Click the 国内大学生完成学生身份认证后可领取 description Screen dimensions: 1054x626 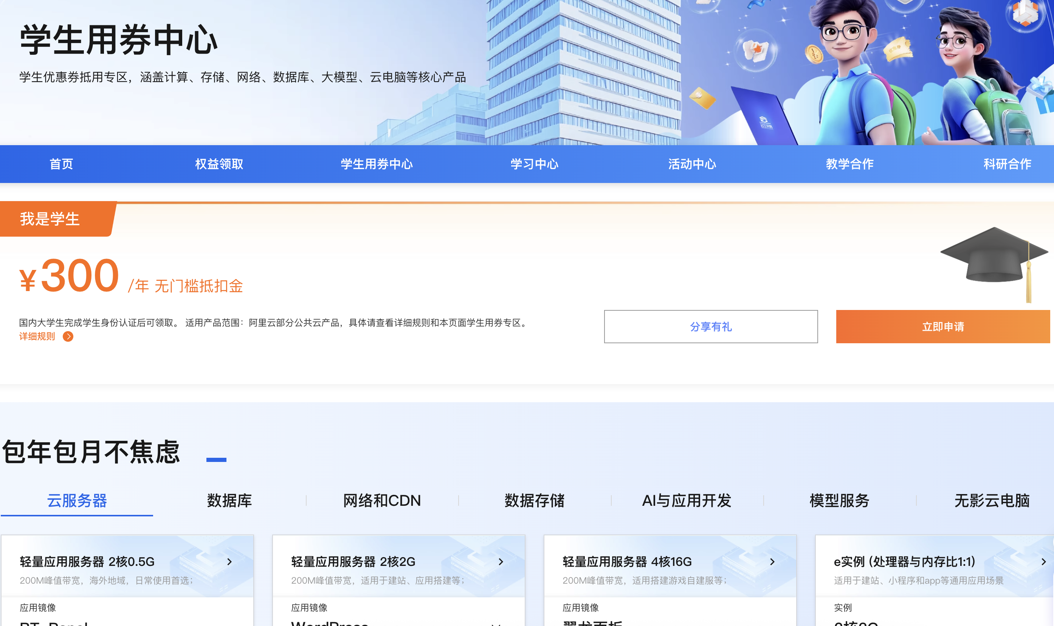[274, 323]
